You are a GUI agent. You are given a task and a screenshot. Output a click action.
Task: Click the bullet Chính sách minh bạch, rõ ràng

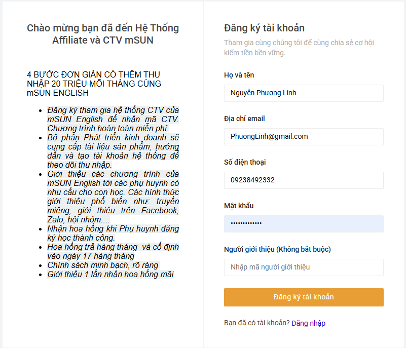pyautogui.click(x=103, y=265)
